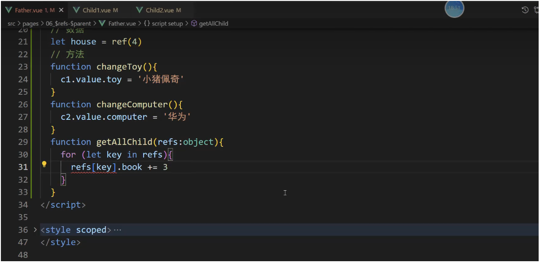The height and width of the screenshot is (263, 540).
Task: Click c1.value.toy on line 24
Action: click(x=91, y=79)
